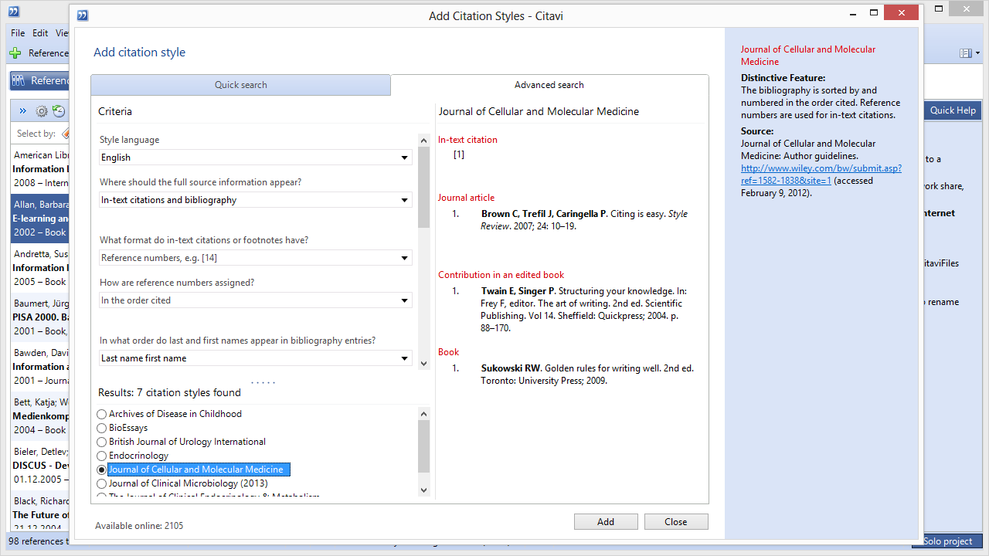Click the Citavi logo icon in dialog title bar

coord(83,15)
